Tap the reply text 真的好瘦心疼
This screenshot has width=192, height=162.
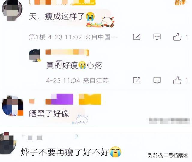tap(74, 65)
